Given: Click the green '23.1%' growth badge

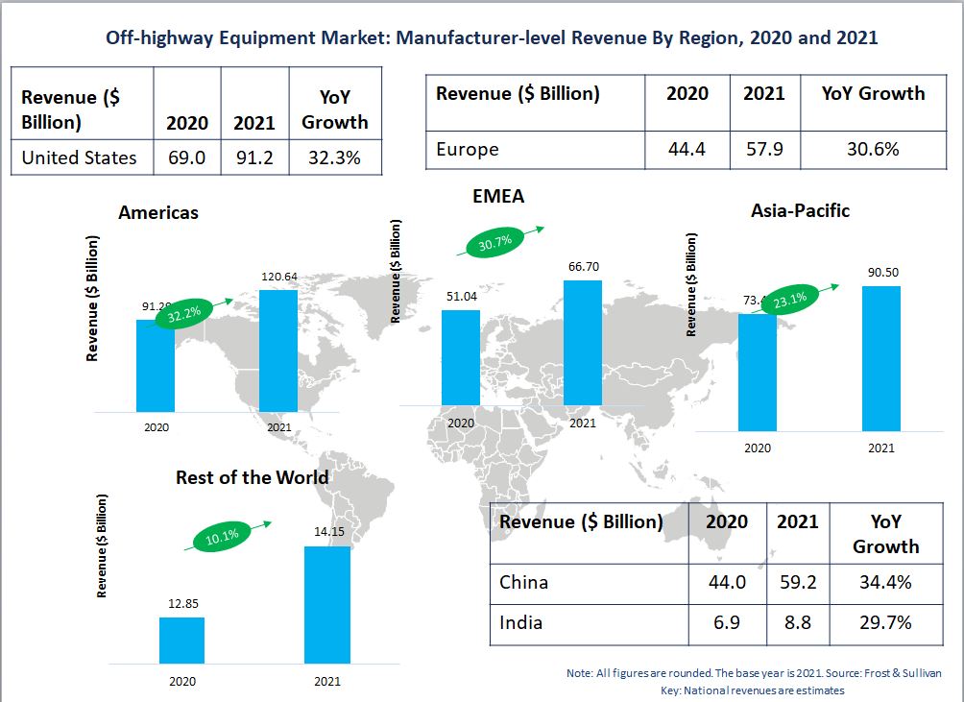Looking at the screenshot, I should point(790,300).
